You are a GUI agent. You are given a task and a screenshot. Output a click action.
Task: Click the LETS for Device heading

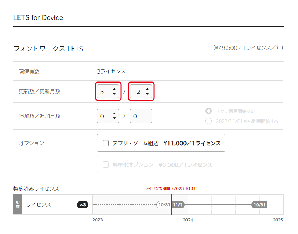(38, 17)
